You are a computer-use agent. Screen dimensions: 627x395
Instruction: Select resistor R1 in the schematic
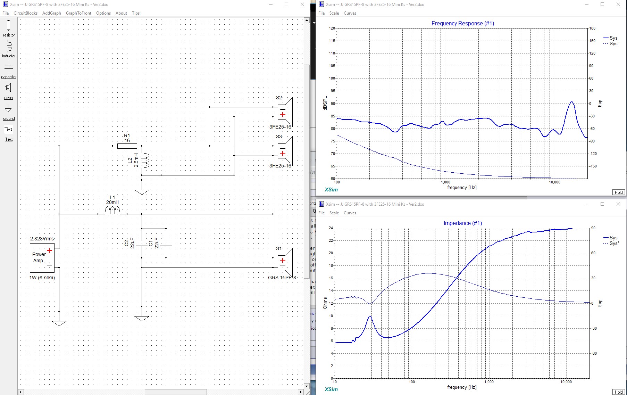[127, 146]
